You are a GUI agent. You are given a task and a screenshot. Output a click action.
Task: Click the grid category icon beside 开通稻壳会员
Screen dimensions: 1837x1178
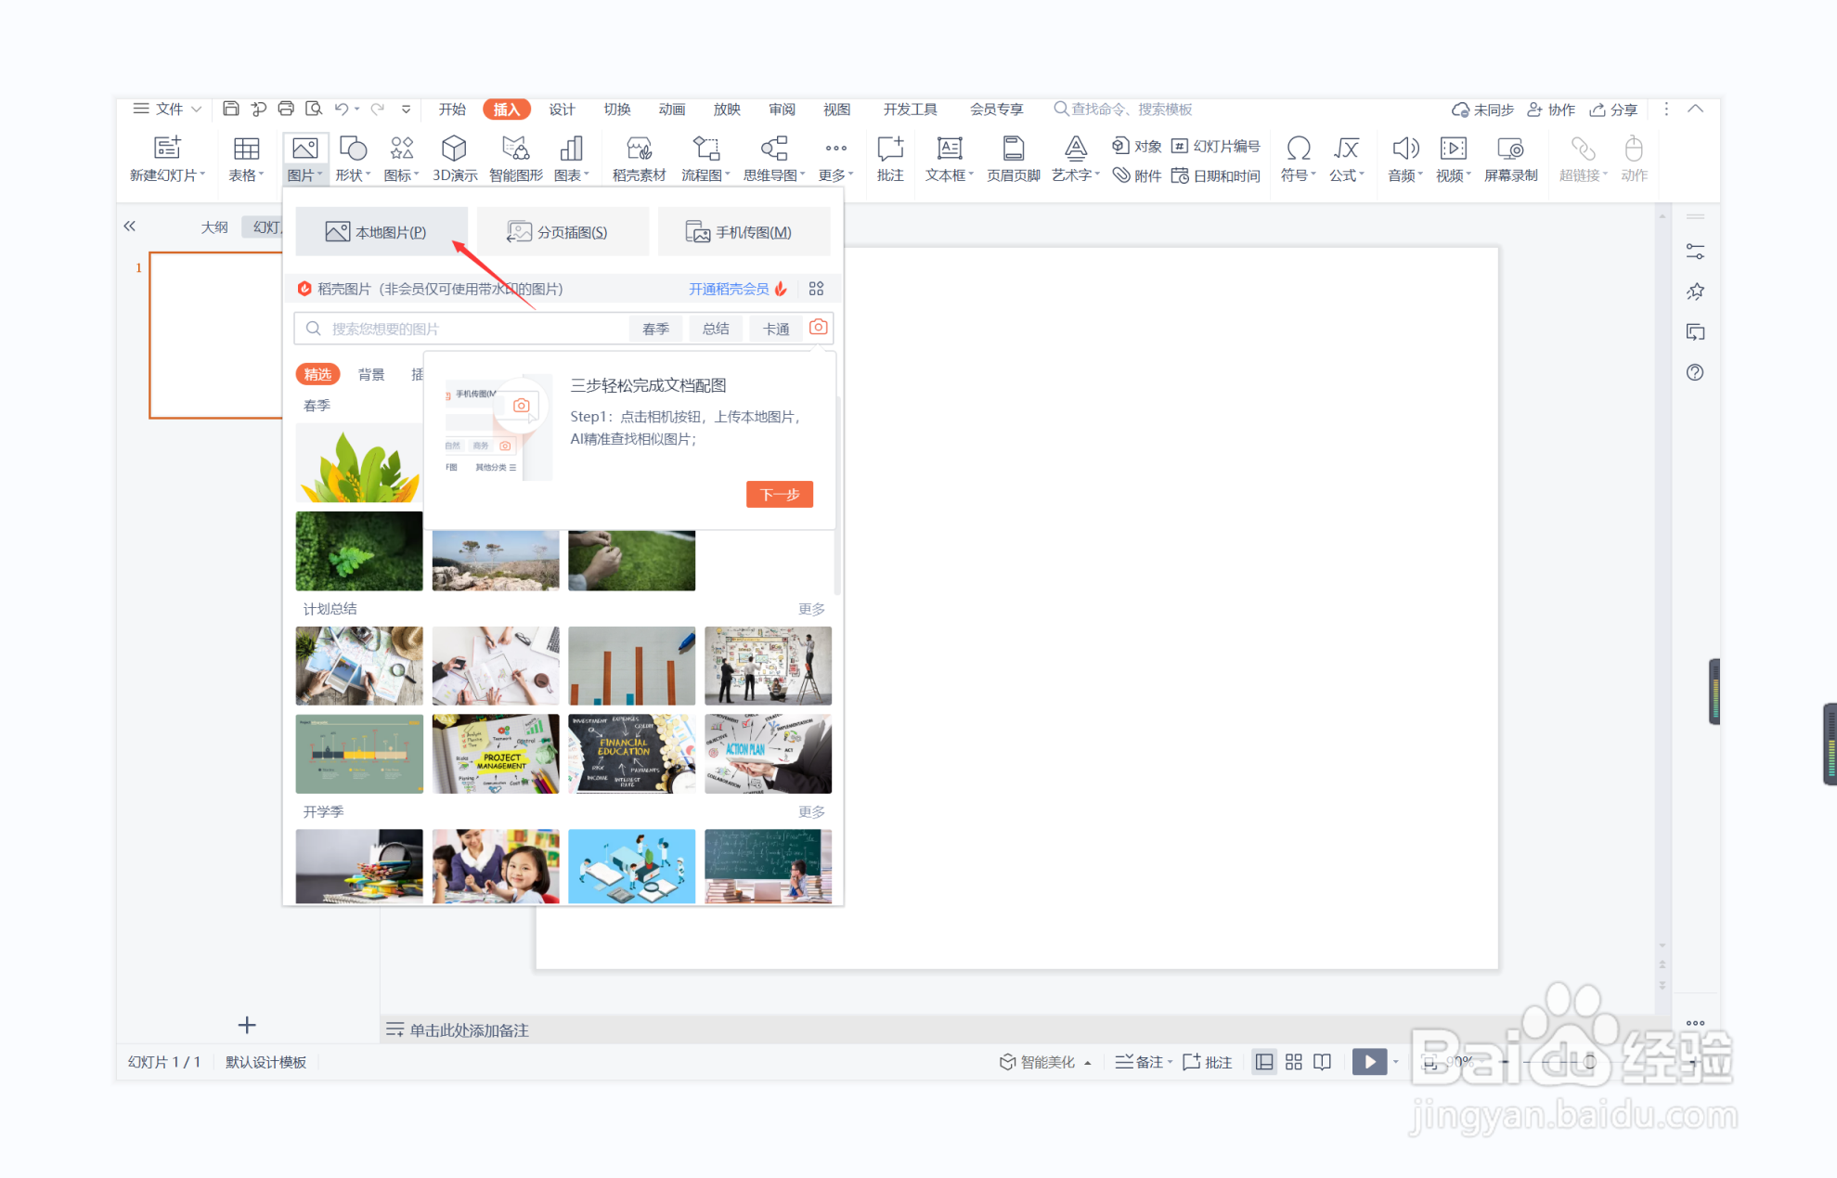[816, 289]
